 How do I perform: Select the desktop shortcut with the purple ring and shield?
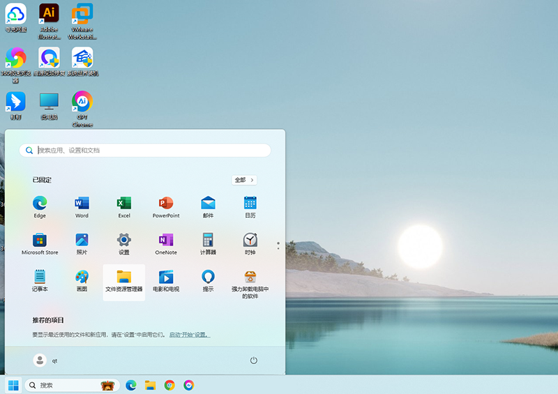49,61
